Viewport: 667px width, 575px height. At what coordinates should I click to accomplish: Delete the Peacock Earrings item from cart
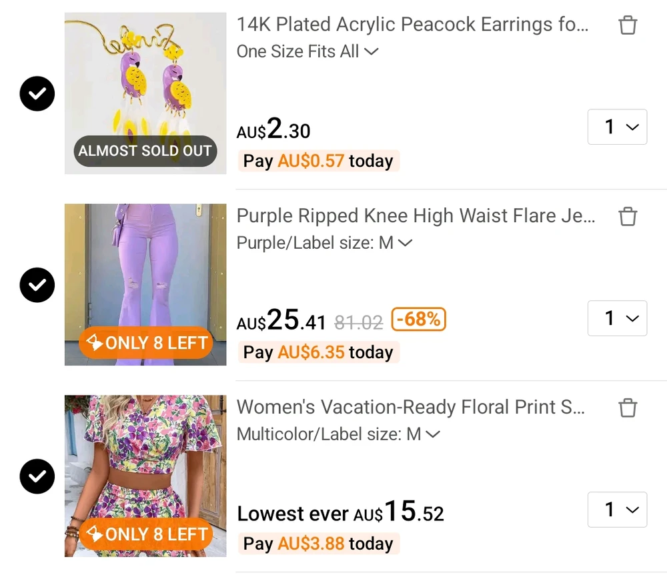[628, 25]
